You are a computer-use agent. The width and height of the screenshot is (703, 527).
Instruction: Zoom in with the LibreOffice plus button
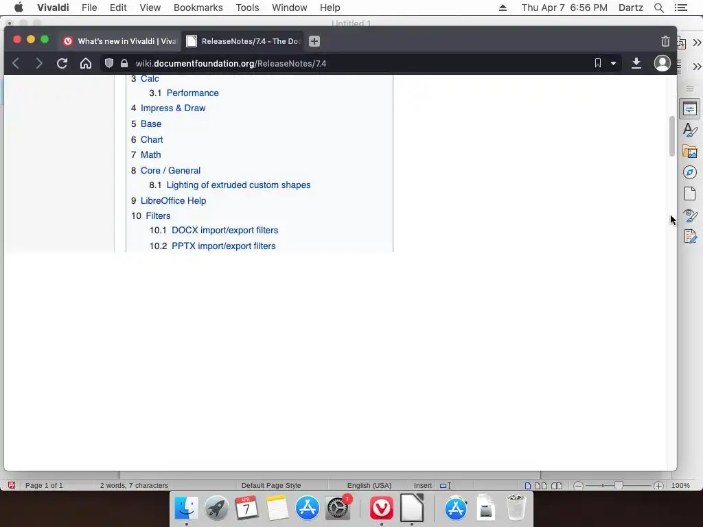tap(658, 486)
